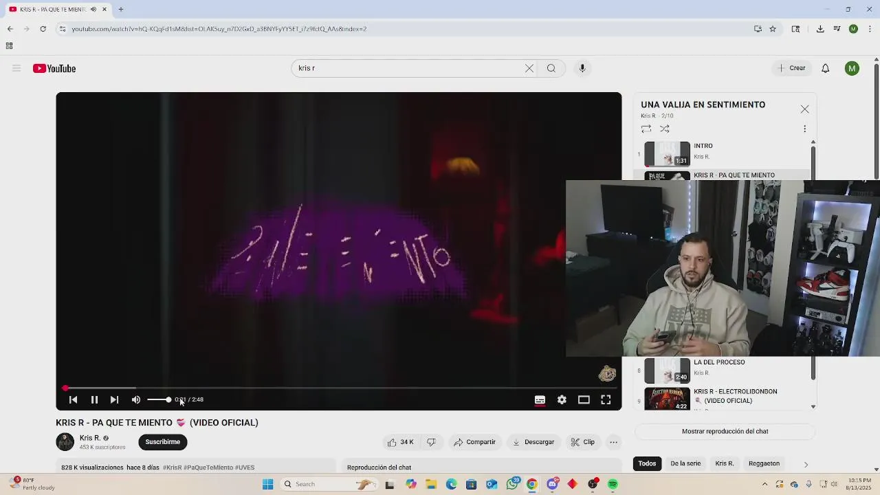
Task: Go back in the browser
Action: (10, 29)
